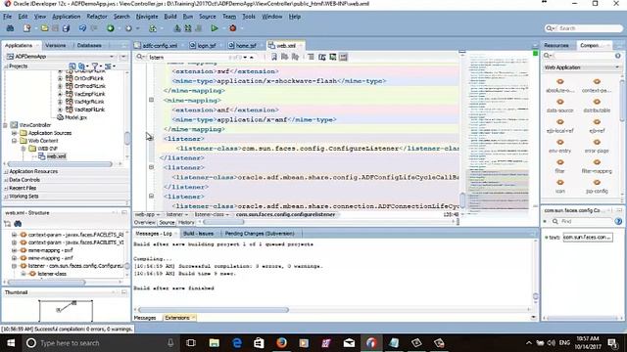Click the env-entry component icon
This screenshot has width=627, height=352.
coord(559,142)
